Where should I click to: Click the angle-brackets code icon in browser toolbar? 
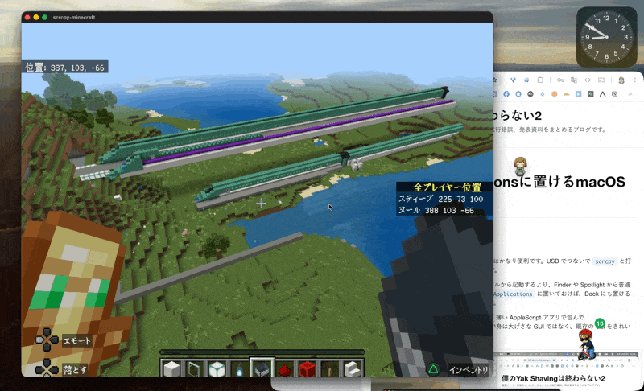(x=588, y=80)
